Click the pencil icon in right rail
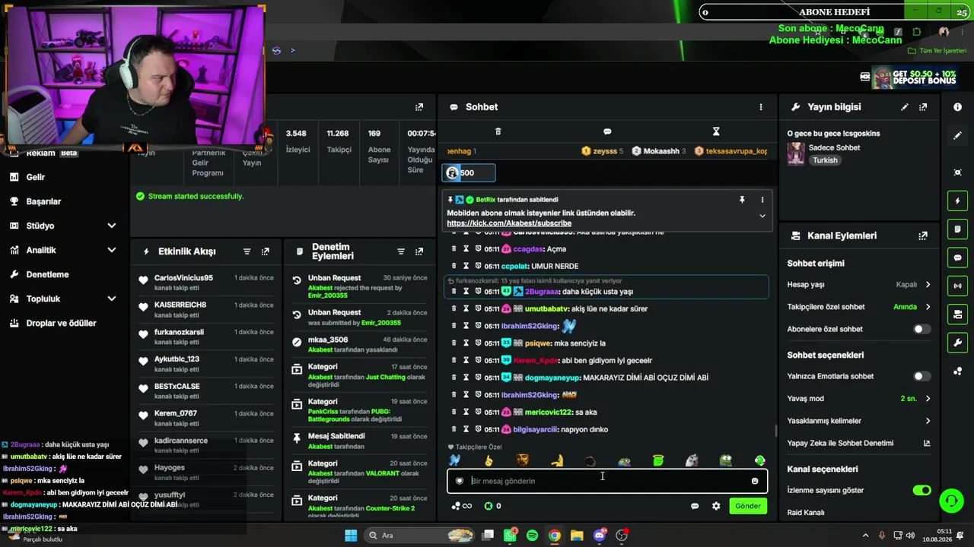The height and width of the screenshot is (547, 974). (x=957, y=135)
